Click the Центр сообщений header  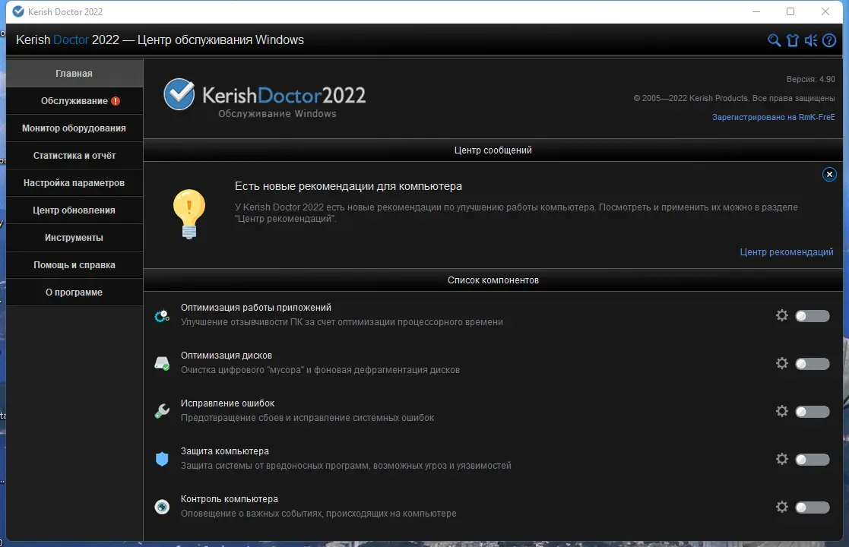click(493, 150)
